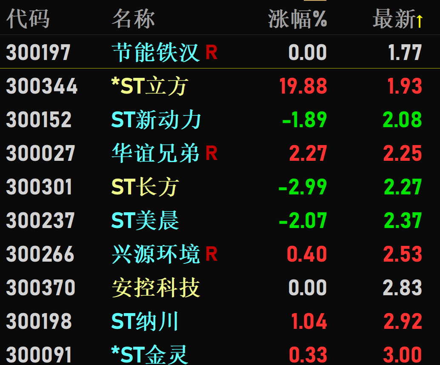Open stock name *ST立方
The image size is (440, 365).
(149, 86)
